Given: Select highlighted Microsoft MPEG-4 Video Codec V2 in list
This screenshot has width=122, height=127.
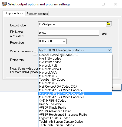Looking at the screenshot, I should point(75,94).
